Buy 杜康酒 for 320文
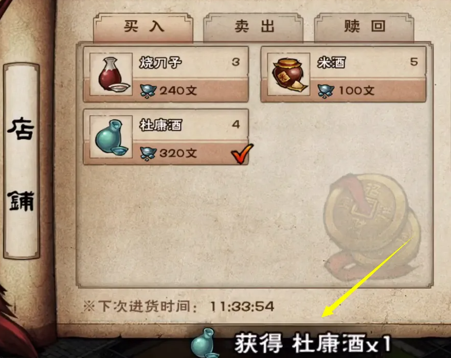The width and height of the screenshot is (451, 358). 166,137
